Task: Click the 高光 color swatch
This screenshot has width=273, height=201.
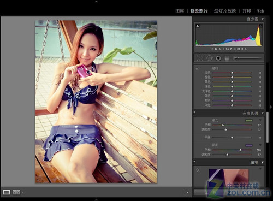Action: tap(249, 120)
